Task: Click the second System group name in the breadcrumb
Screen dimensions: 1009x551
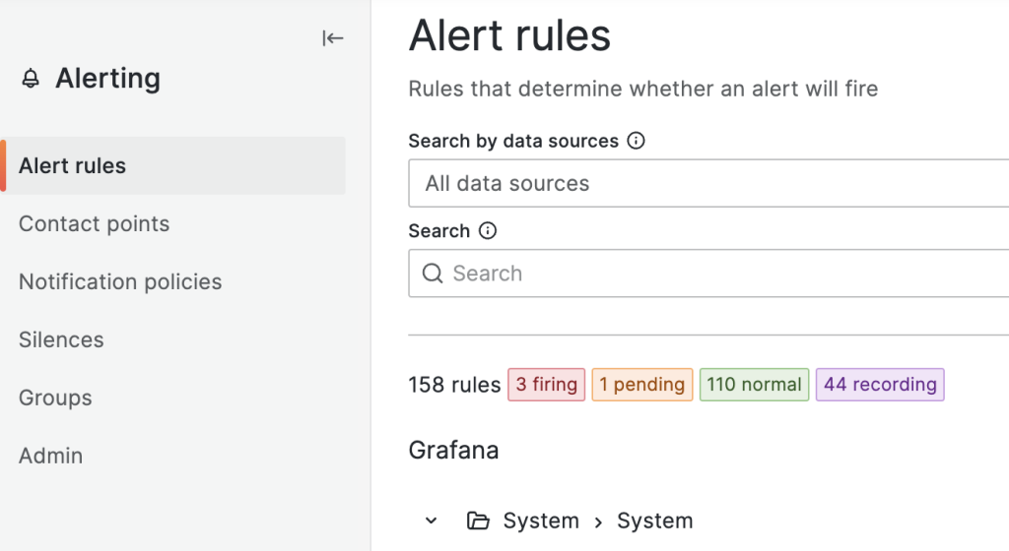Action: click(x=654, y=520)
